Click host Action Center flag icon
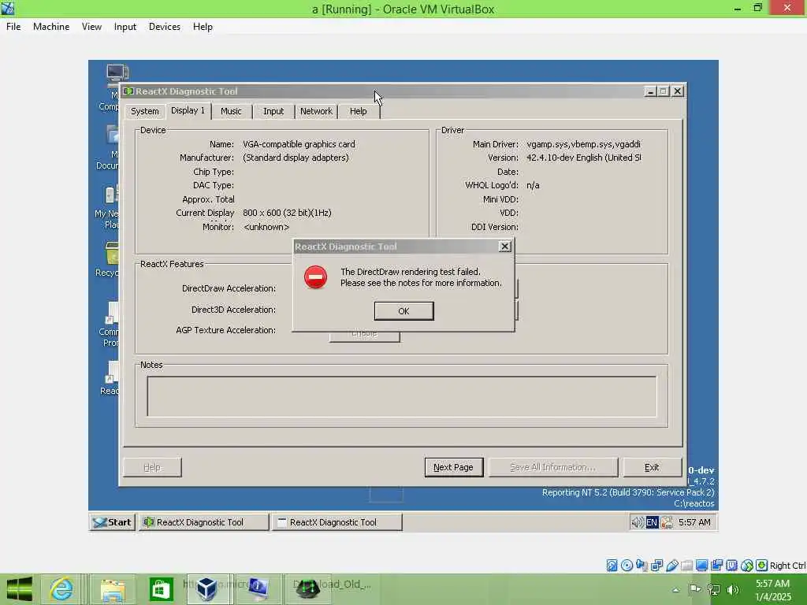 point(694,590)
